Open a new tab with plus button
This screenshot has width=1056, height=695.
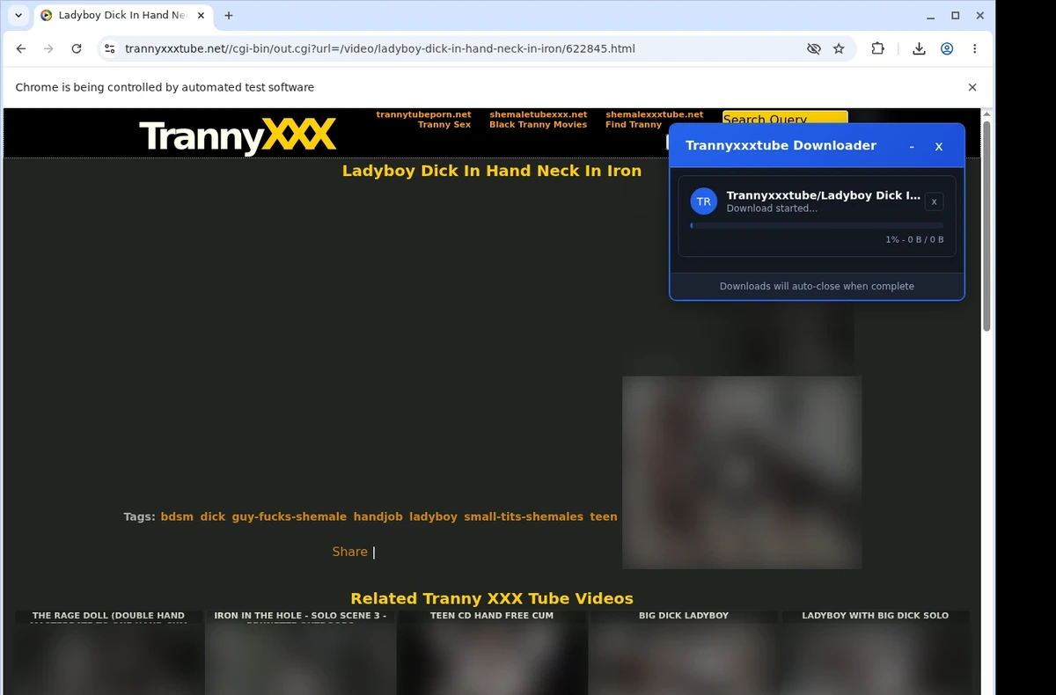[229, 16]
